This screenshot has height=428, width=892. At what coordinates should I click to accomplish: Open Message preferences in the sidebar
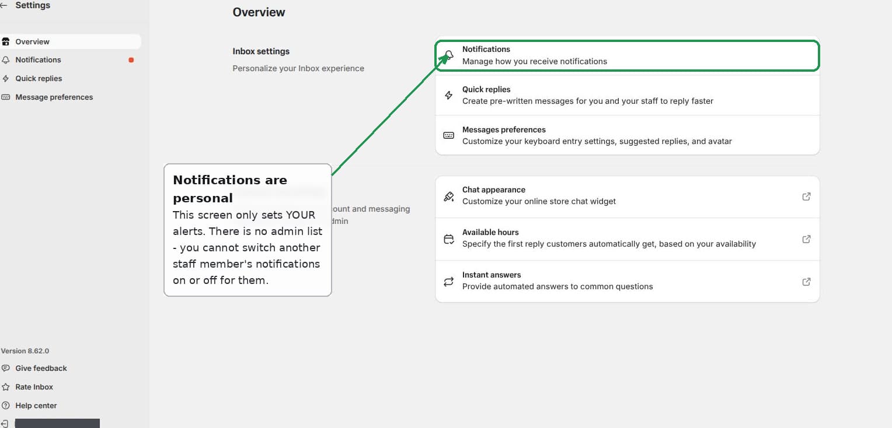point(70,97)
